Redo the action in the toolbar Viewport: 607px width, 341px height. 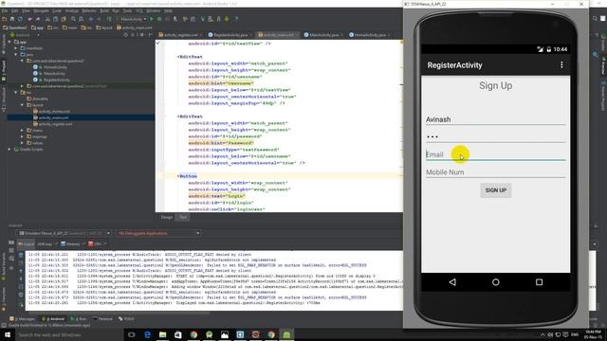[x=38, y=19]
